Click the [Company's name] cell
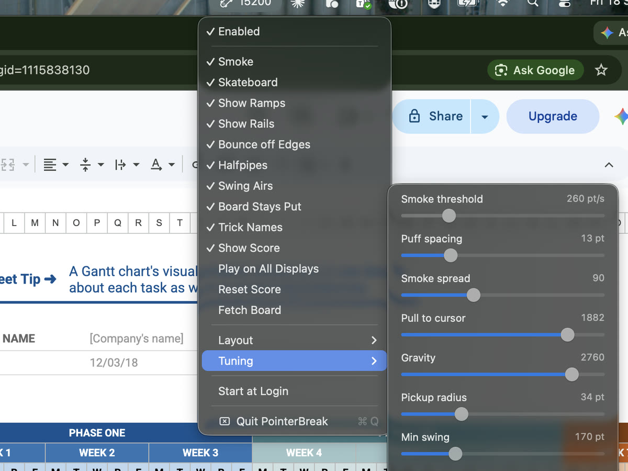Viewport: 628px width, 471px height. [137, 339]
